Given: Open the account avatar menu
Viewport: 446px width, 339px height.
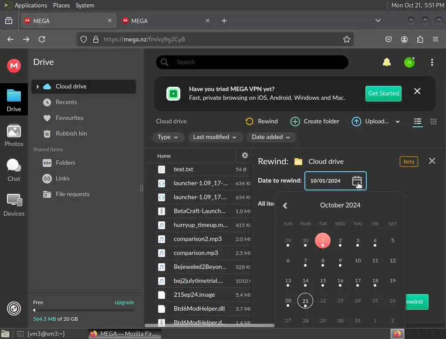Looking at the screenshot, I should coord(409,62).
